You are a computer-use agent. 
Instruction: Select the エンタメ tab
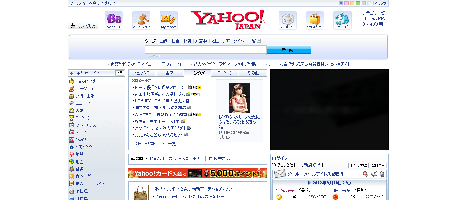tap(197, 73)
